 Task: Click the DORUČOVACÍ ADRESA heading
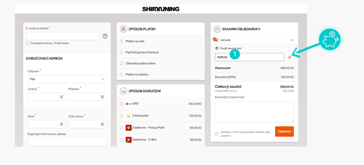click(44, 58)
